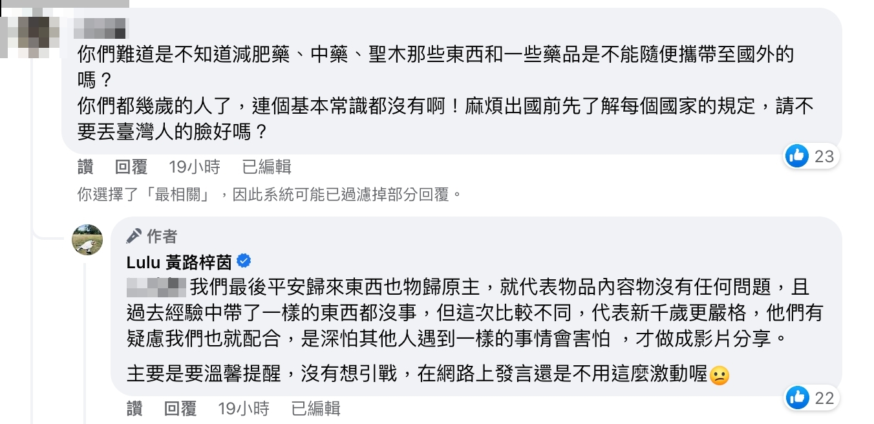The width and height of the screenshot is (874, 424).
Task: Open the 19小時 timestamp of the top comment
Action: coord(194,167)
